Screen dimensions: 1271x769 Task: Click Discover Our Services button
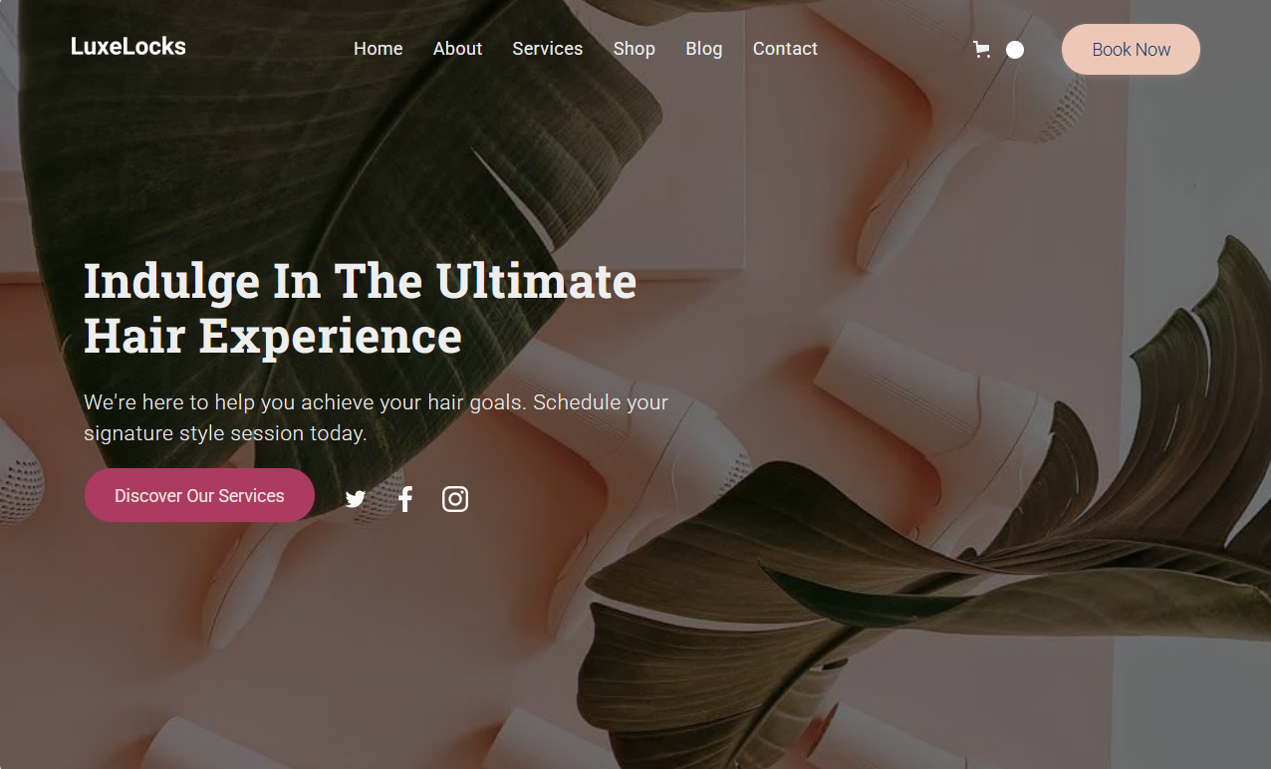click(x=199, y=495)
